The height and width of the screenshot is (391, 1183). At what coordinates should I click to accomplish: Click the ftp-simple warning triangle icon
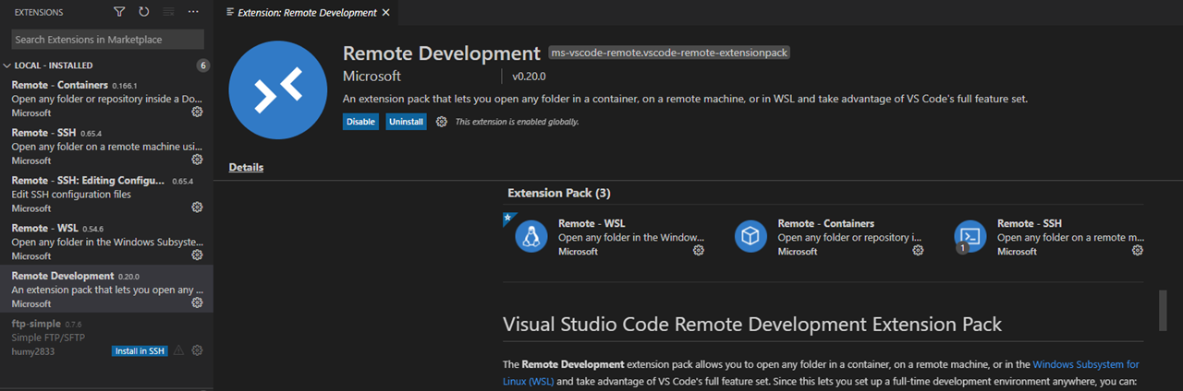pyautogui.click(x=178, y=350)
